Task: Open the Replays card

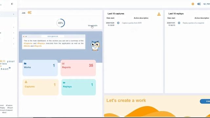Action: [79, 87]
